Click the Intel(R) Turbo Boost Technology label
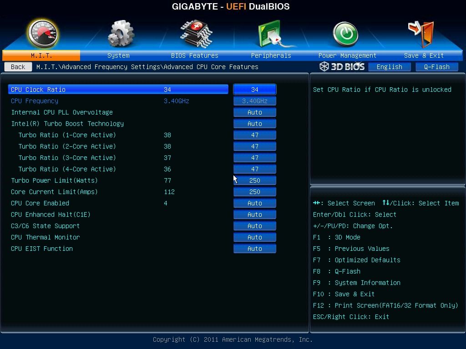 (67, 124)
